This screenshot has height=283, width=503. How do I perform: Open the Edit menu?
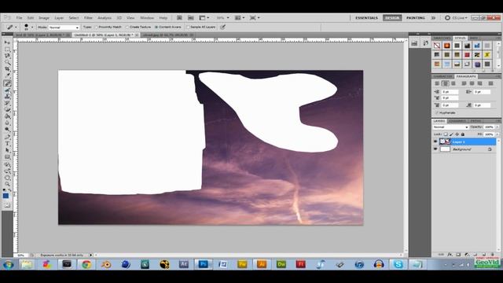(31, 18)
